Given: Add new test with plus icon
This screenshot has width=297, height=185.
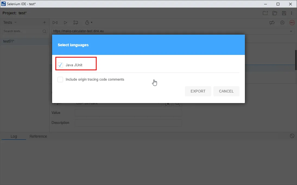Looking at the screenshot, I should (45, 22).
